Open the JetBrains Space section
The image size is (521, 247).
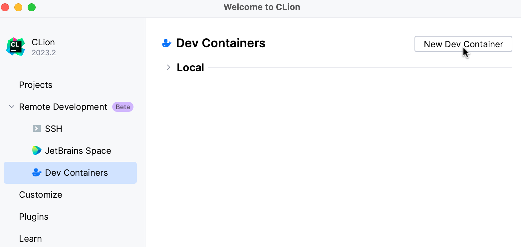(x=78, y=150)
